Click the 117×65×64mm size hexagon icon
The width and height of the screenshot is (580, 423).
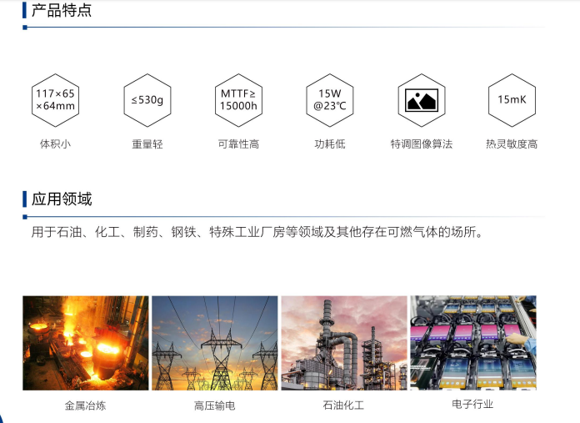coord(55,100)
